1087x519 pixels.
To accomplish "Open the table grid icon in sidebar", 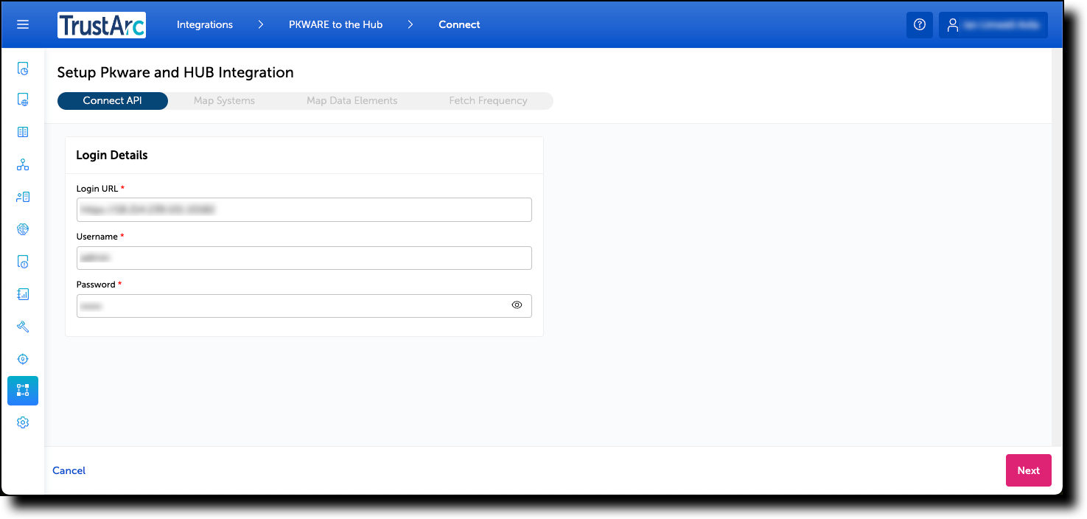I will (22, 131).
